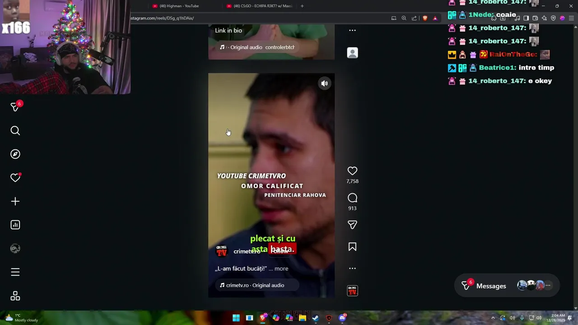Open Notifications heart in the sidebar
This screenshot has height=325, width=578.
(15, 178)
